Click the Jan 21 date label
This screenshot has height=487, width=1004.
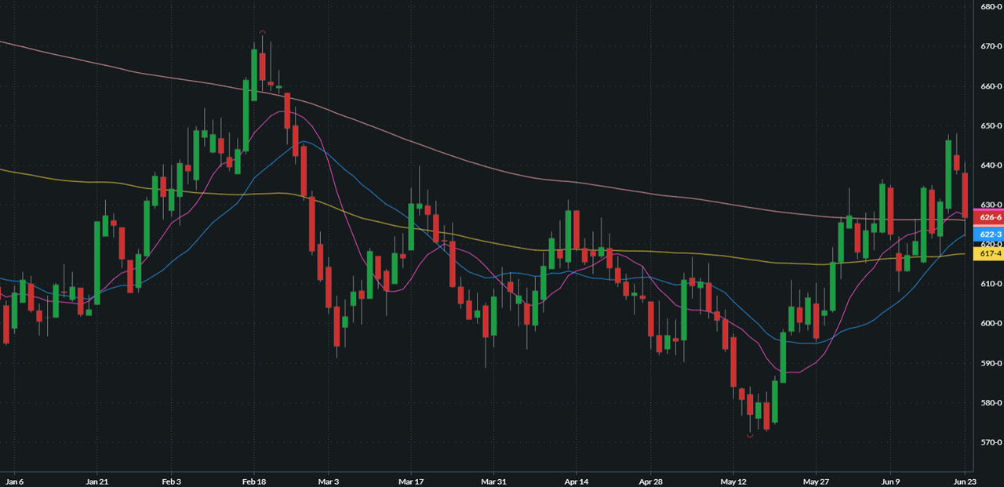click(96, 481)
